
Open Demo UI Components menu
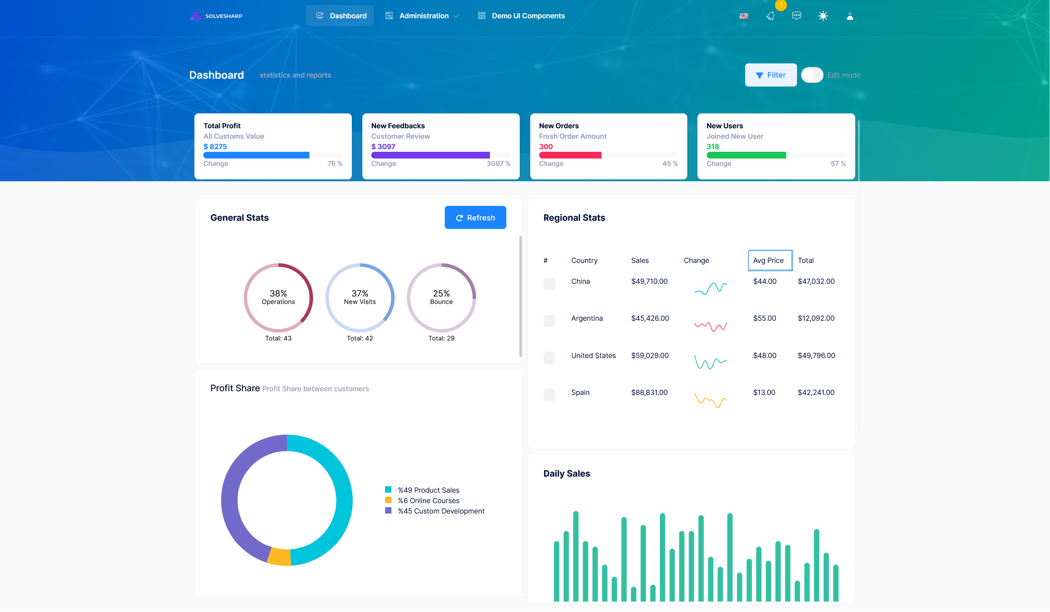pyautogui.click(x=528, y=16)
